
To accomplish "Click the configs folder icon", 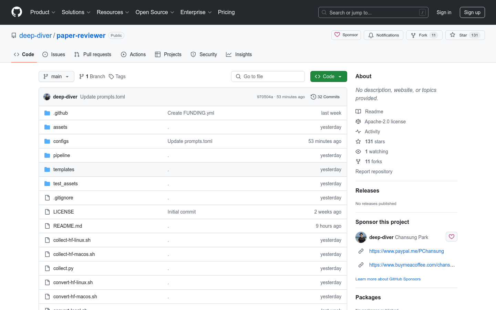I will [x=47, y=141].
